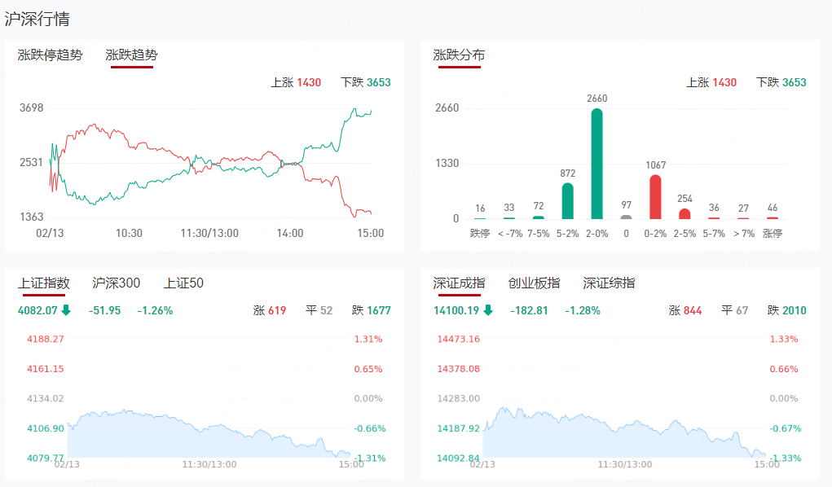Switch to the 沪深300 index tab
The width and height of the screenshot is (832, 487).
[x=117, y=283]
